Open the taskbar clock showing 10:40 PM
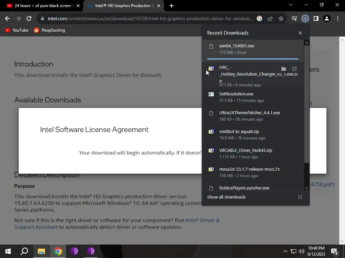This screenshot has height=258, width=345. pos(316,251)
